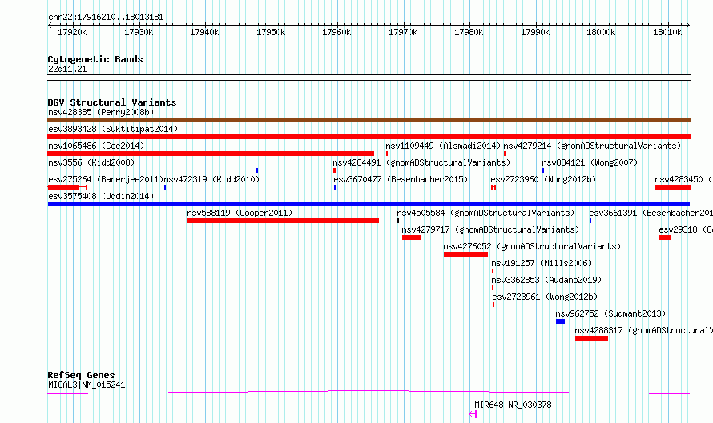Viewport: 713px width, 423px height.
Task: Click the red nsv1065486 variant bar
Action: (211, 154)
